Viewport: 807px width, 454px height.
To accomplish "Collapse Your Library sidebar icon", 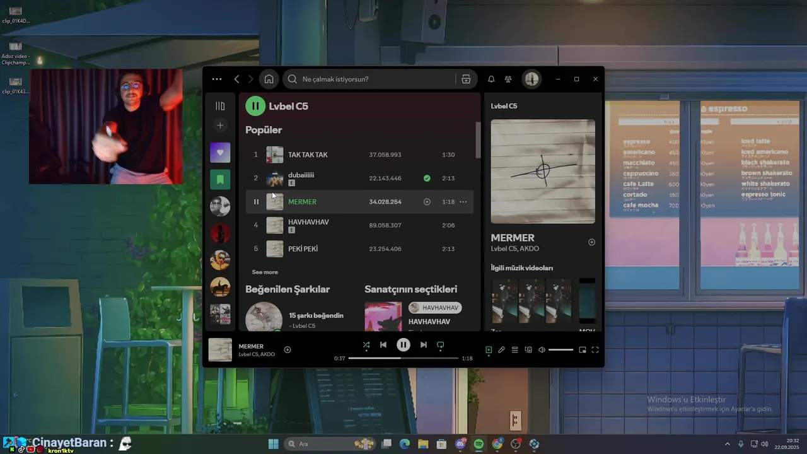I will pos(220,106).
